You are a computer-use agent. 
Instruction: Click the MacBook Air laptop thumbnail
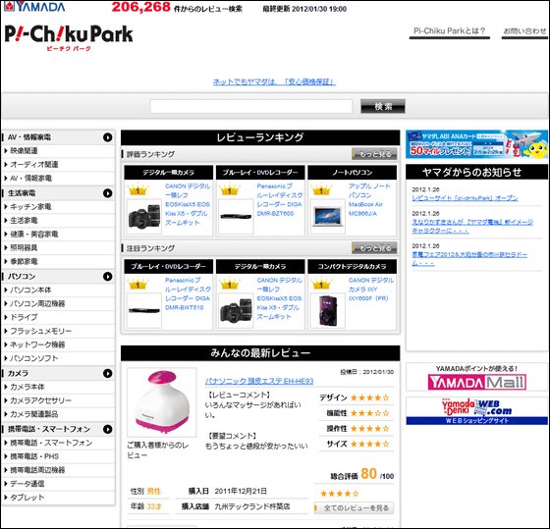click(328, 217)
